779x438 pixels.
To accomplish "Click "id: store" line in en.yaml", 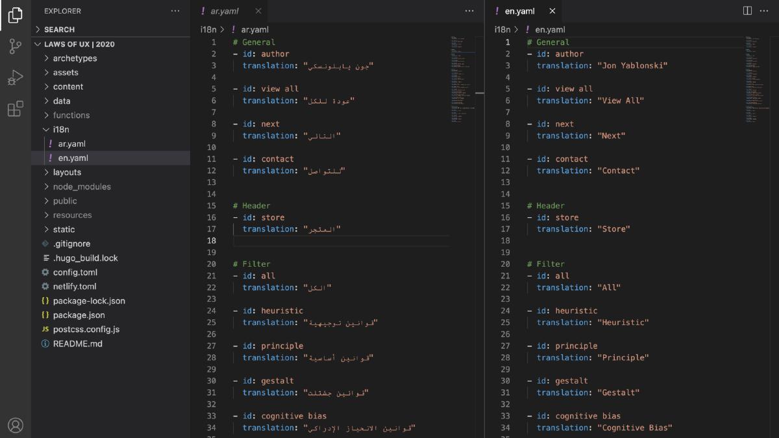I will coord(552,217).
